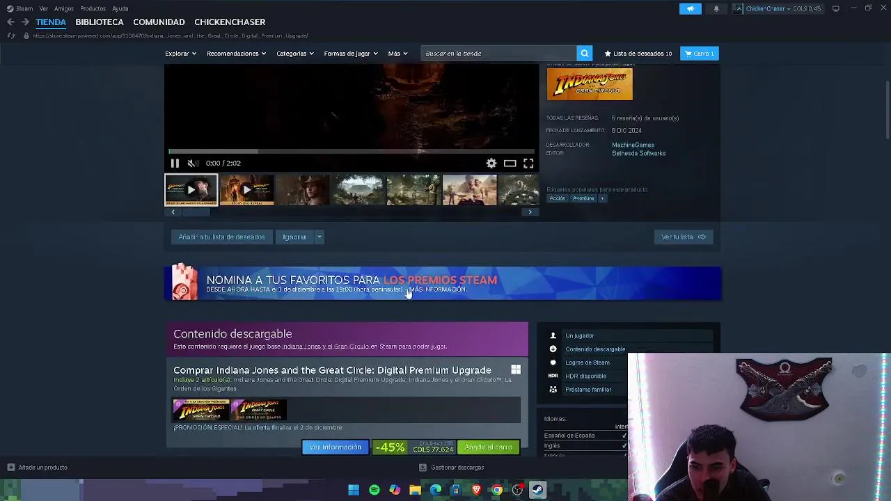Expand the Recomendaciones dropdown
The height and width of the screenshot is (501, 891).
tap(236, 54)
